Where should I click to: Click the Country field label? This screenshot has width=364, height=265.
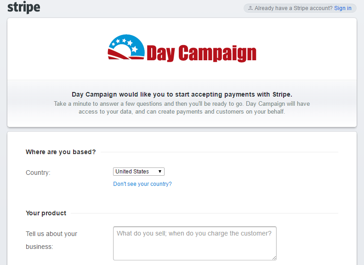38,173
